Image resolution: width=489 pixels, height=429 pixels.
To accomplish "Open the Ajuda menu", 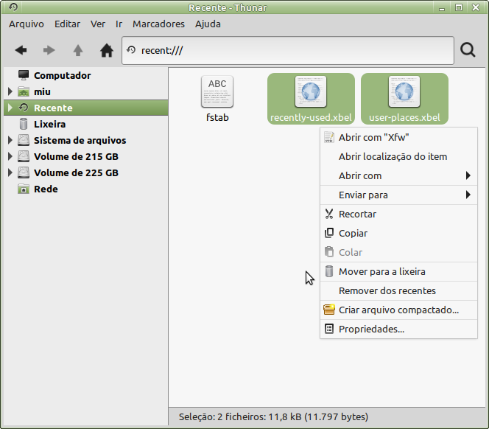I will point(208,24).
